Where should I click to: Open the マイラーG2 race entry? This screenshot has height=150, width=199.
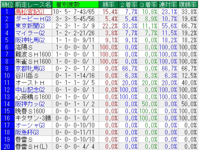[30, 33]
